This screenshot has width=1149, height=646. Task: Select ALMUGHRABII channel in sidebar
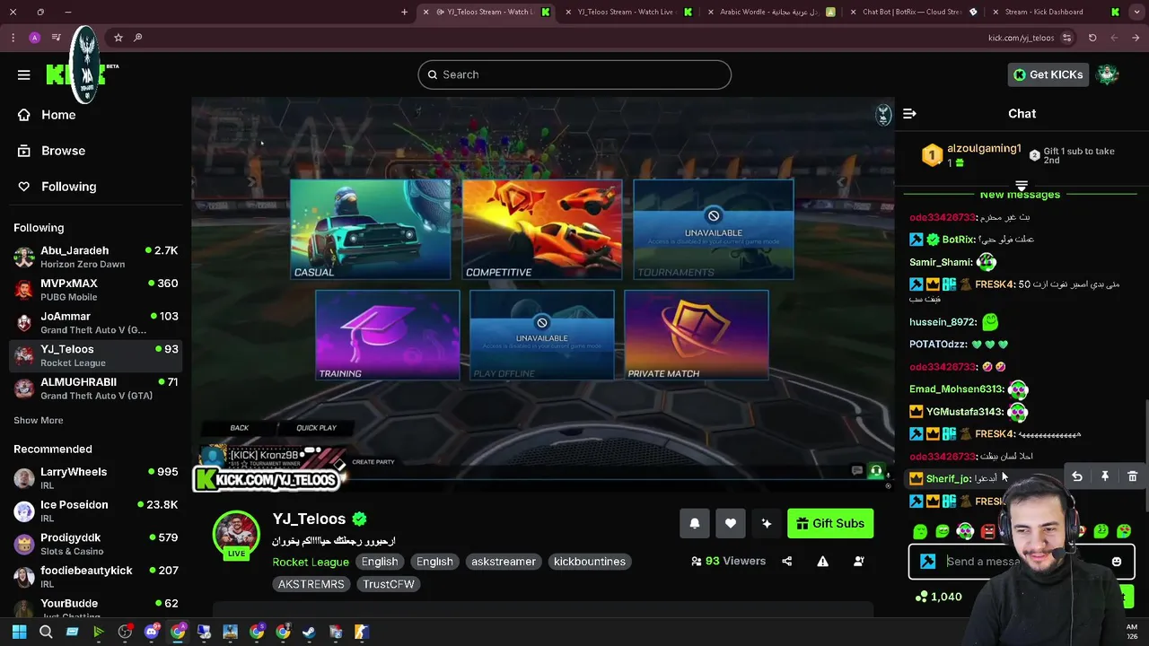pos(96,388)
